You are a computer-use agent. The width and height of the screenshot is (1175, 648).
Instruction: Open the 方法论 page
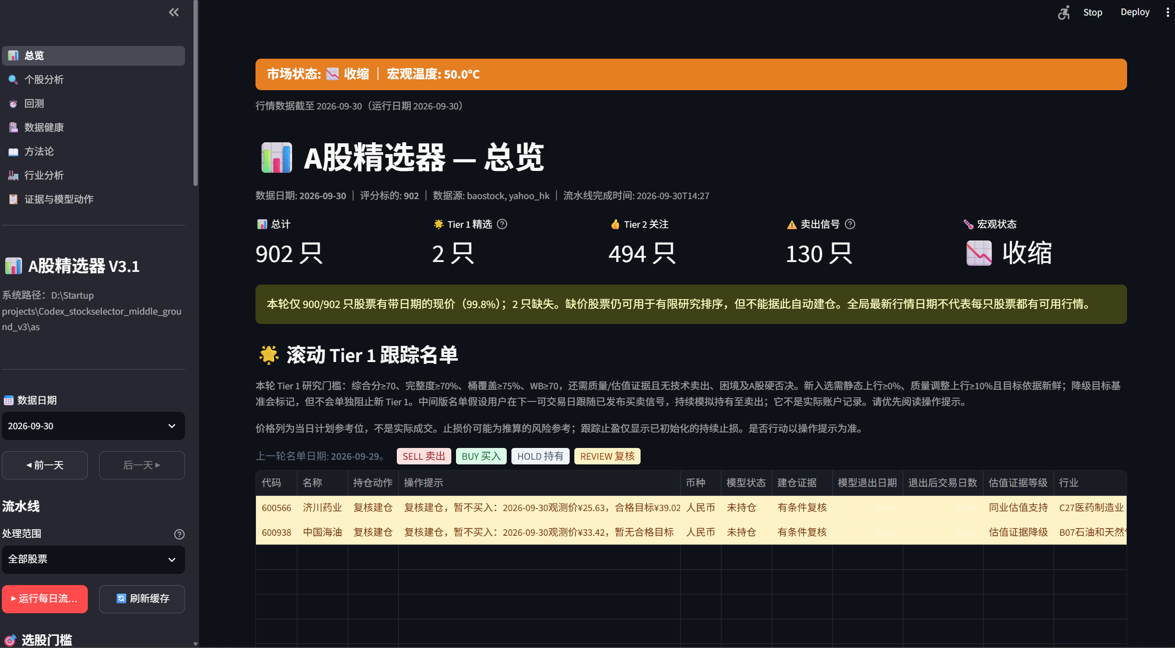click(93, 151)
